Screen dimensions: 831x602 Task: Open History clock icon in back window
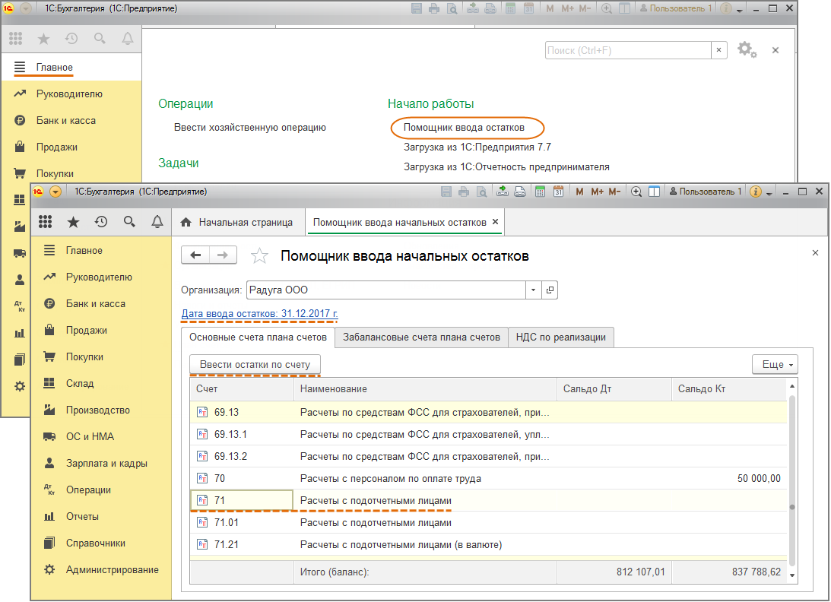coord(71,39)
